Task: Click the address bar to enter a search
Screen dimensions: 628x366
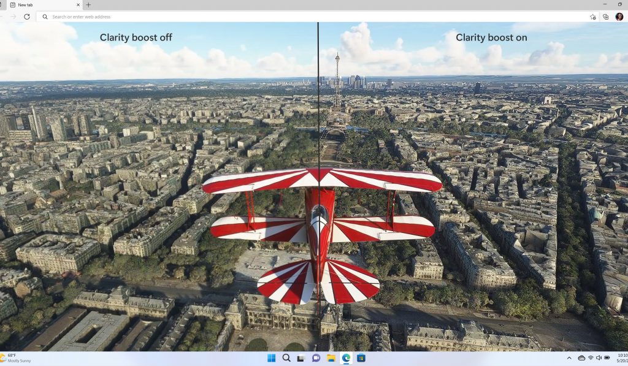Action: 184,17
